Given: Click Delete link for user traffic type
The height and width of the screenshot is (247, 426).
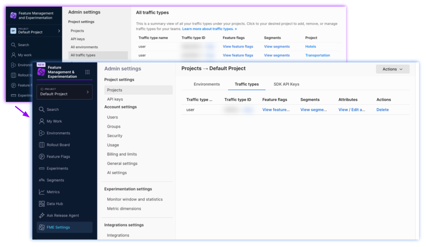Looking at the screenshot, I should 382,110.
